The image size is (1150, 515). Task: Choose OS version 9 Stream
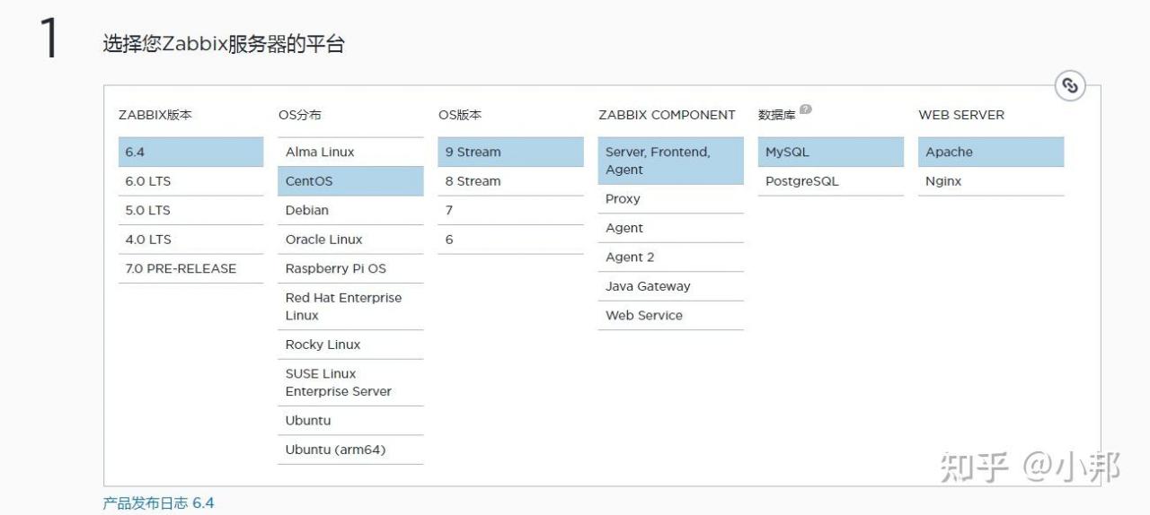[510, 152]
